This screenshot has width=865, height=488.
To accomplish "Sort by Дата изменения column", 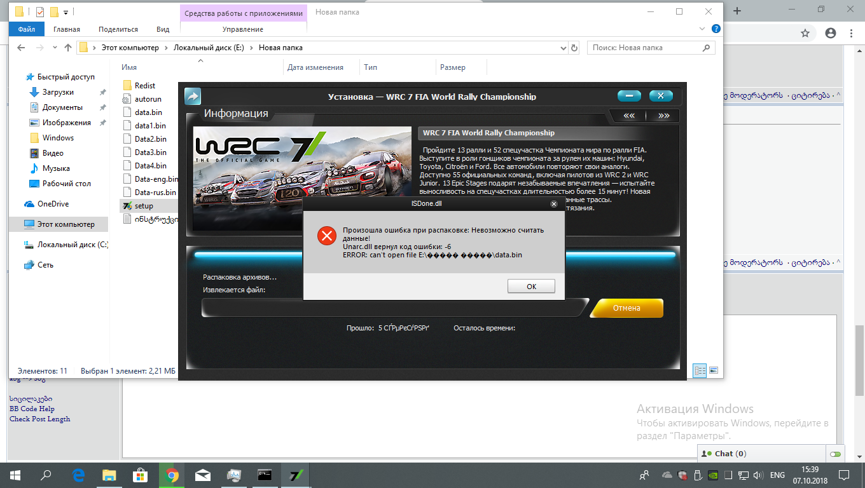I will tap(315, 67).
